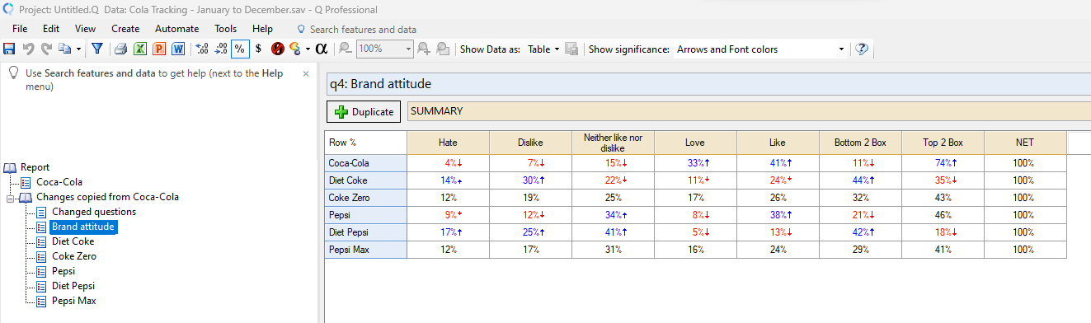Click the Save project icon

(x=10, y=49)
